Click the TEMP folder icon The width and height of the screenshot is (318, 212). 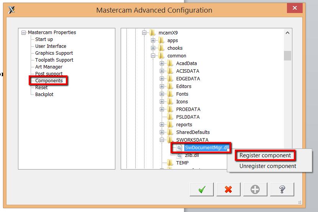[x=170, y=163]
